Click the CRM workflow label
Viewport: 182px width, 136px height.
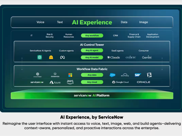tap(115, 35)
